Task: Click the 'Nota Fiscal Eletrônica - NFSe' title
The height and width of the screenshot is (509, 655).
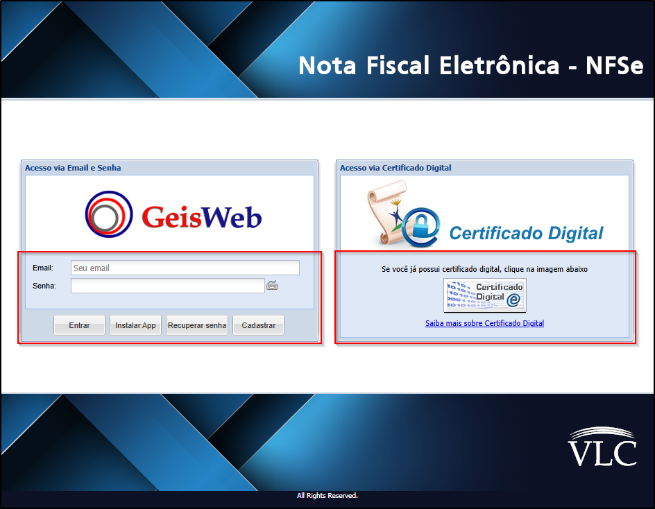Action: click(x=470, y=66)
